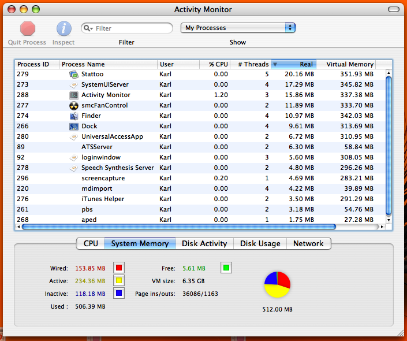Select the Stattoo app icon
Screen dimensions: 407x341
(x=74, y=75)
